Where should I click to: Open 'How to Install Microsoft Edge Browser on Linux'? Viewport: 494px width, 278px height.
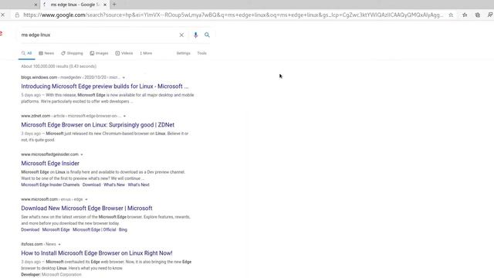click(x=96, y=253)
